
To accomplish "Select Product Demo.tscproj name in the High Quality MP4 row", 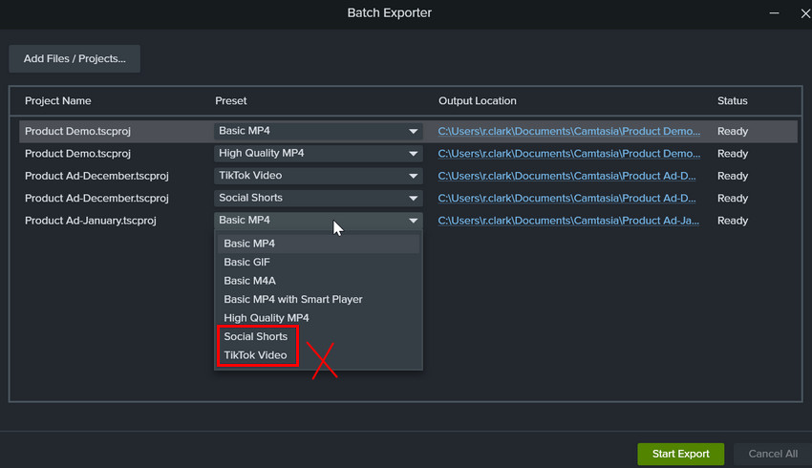I will click(x=77, y=153).
